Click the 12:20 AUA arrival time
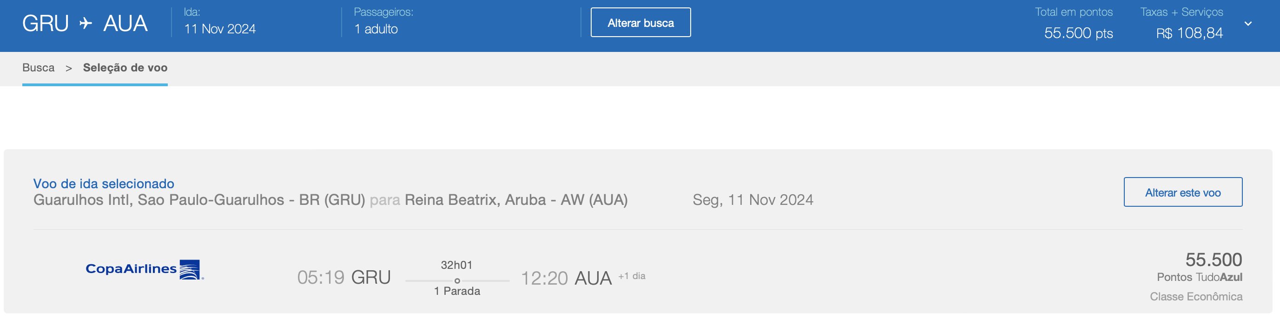This screenshot has width=1280, height=318. (x=566, y=279)
